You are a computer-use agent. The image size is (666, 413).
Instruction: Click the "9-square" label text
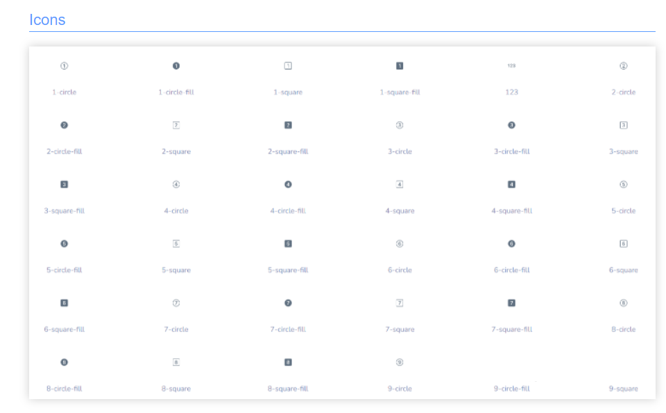click(624, 388)
